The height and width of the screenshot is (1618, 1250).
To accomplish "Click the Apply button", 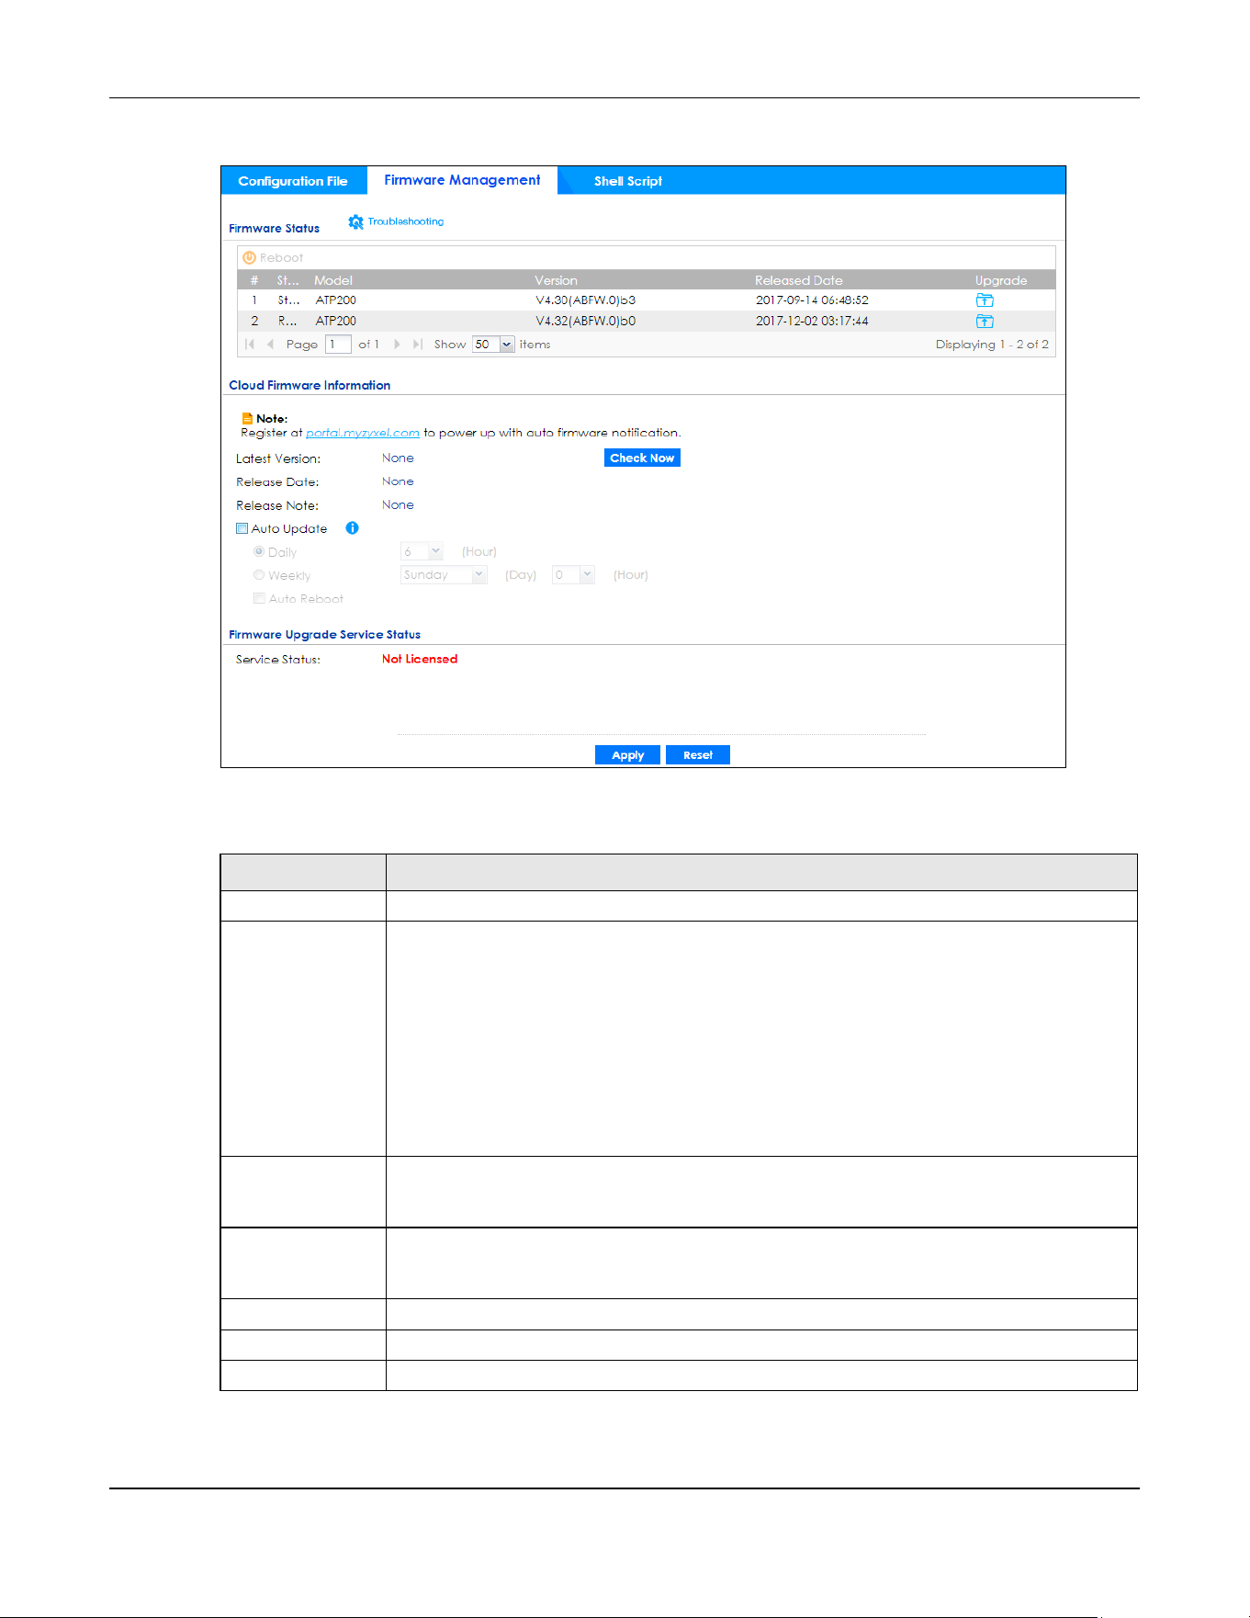I will 627,755.
